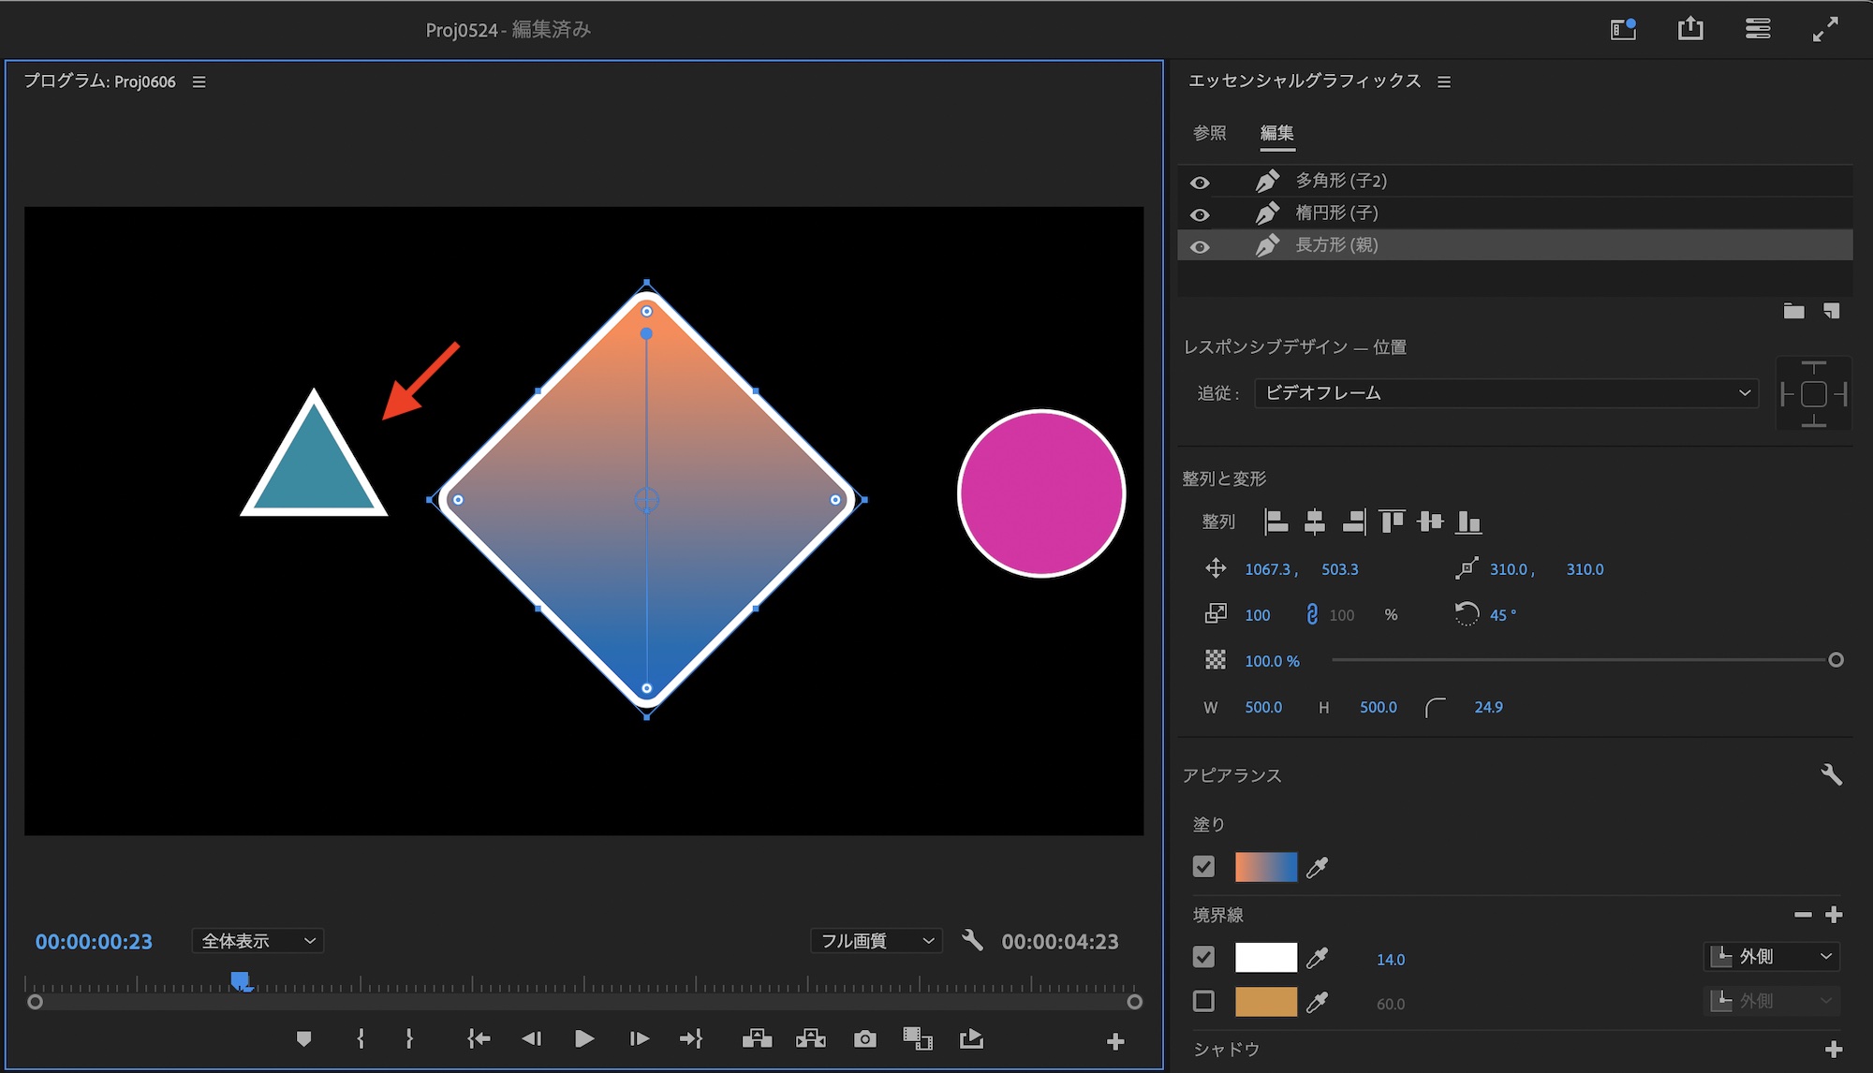This screenshot has height=1073, width=1873.
Task: Click the align left edges icon
Action: pyautogui.click(x=1276, y=522)
